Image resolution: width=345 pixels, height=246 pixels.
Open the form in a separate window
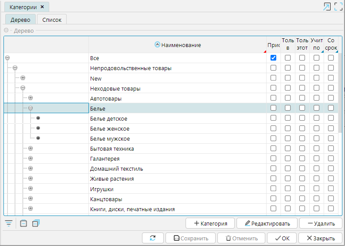tap(326, 7)
